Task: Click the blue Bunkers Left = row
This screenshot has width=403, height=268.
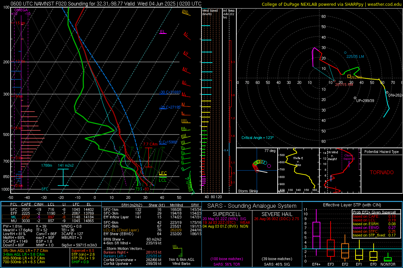Action: tap(133, 256)
